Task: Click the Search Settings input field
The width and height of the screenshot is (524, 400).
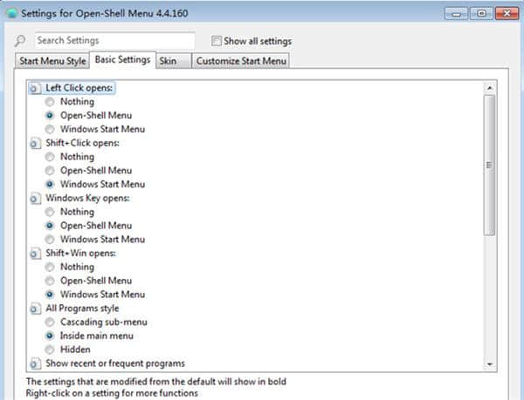Action: click(114, 41)
